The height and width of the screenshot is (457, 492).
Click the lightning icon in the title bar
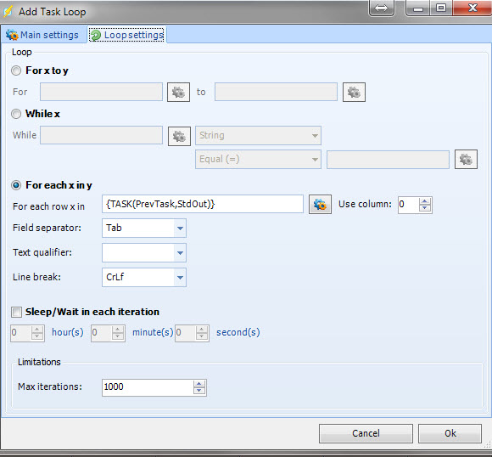tap(8, 11)
